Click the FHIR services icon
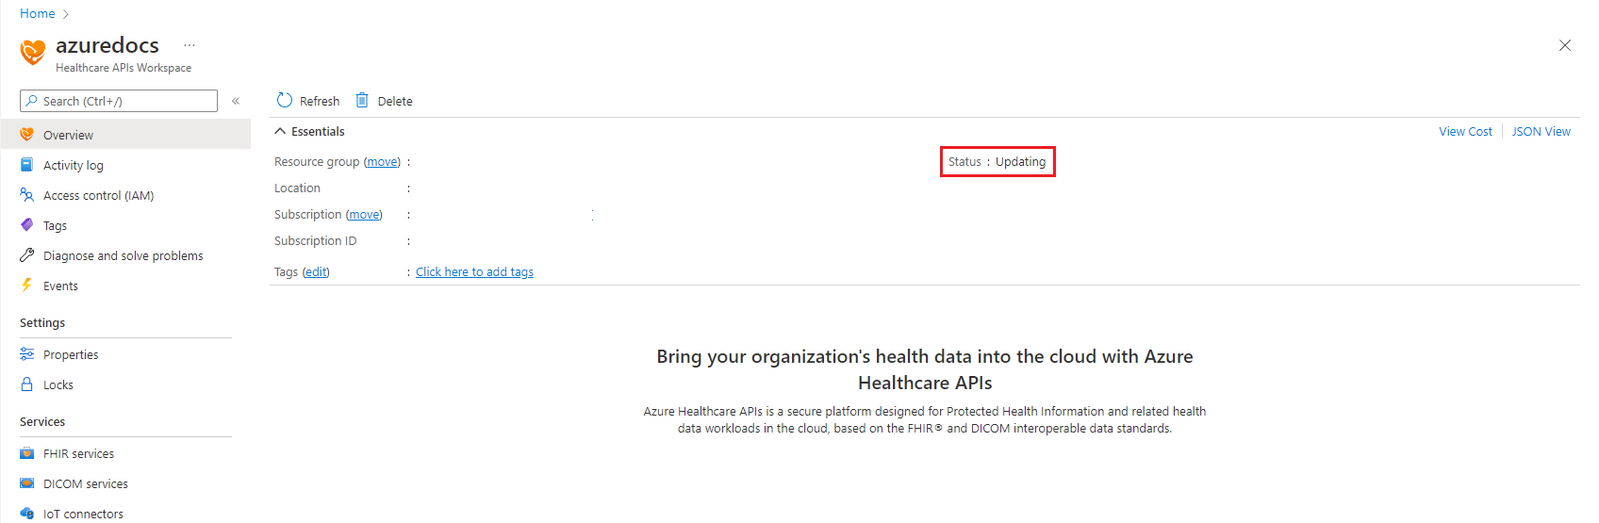The image size is (1599, 523). tap(26, 453)
